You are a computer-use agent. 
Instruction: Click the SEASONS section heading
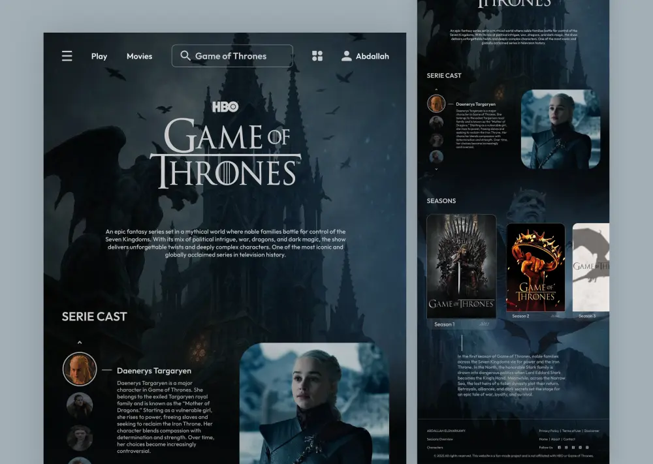(x=441, y=200)
